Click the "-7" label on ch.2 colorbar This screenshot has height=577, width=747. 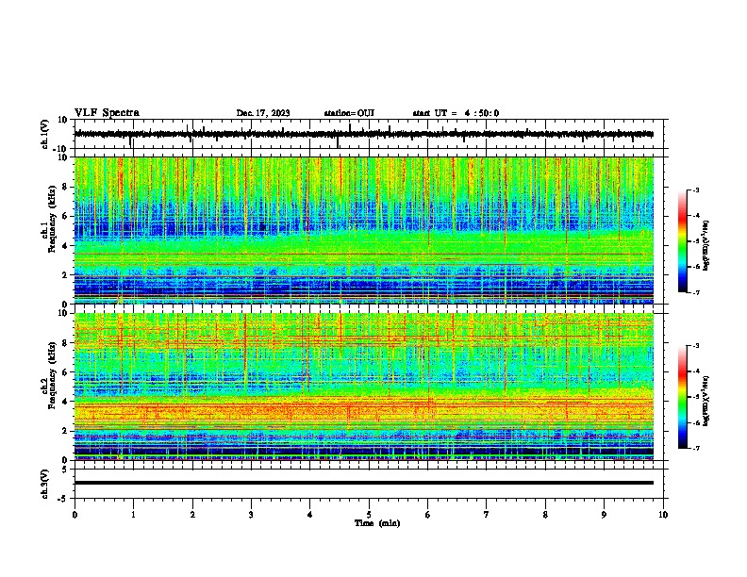[x=695, y=449]
